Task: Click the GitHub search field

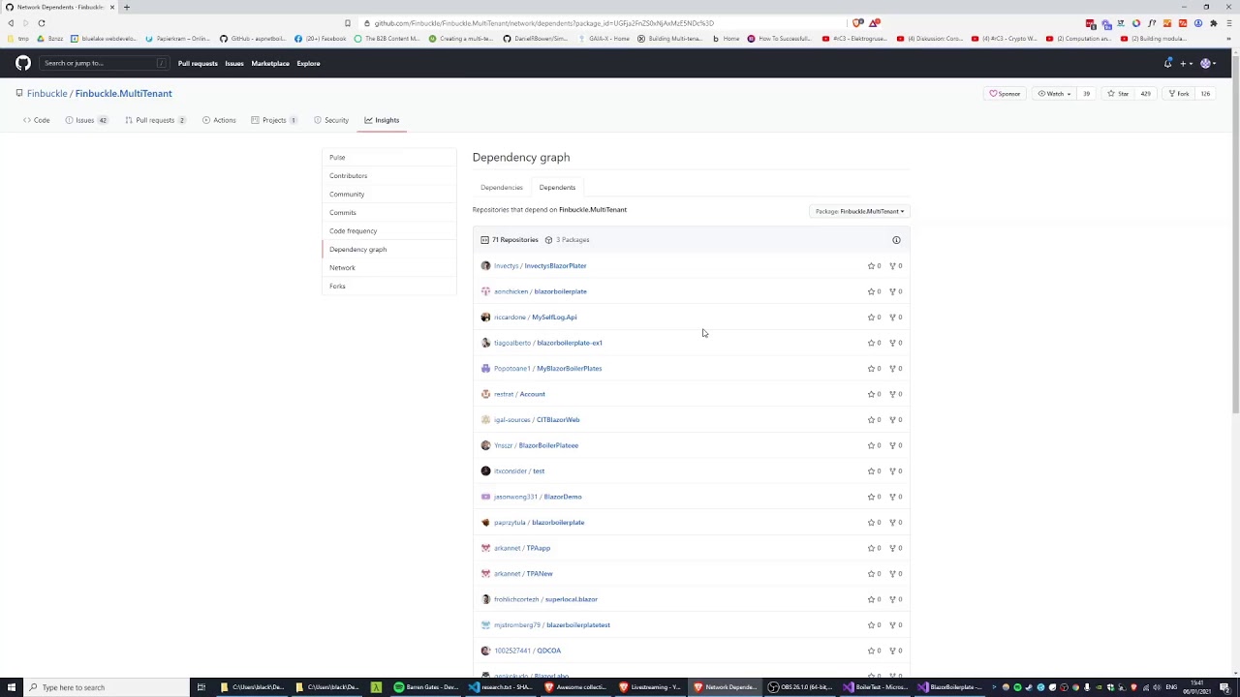Action: [x=105, y=63]
